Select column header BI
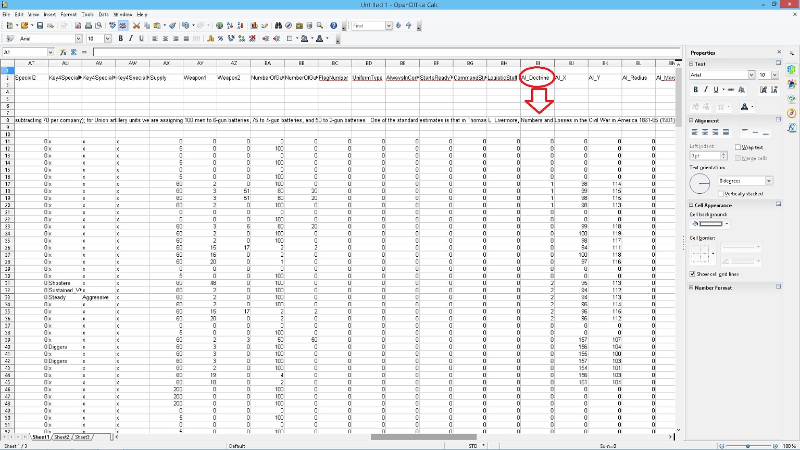Viewport: 800px width, 450px height. click(x=537, y=63)
